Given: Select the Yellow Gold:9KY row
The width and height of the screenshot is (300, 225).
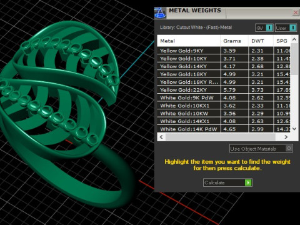Looking at the screenshot, I should (224, 51).
